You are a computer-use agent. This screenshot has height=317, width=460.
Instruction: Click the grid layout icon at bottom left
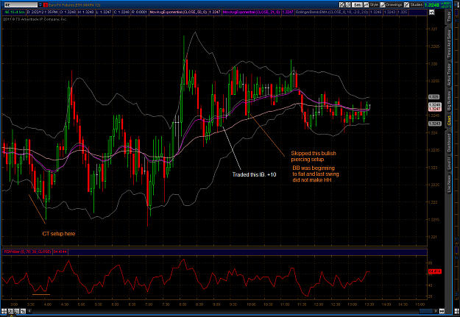point(4,311)
